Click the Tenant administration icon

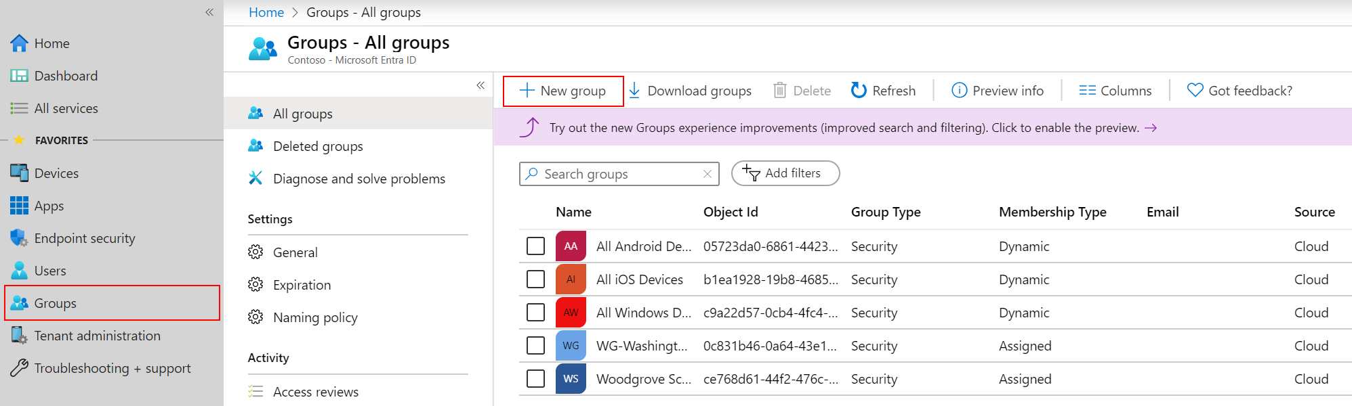pos(19,336)
